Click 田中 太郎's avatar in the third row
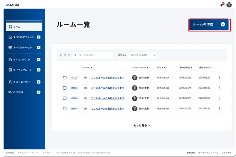 pyautogui.click(x=135, y=98)
